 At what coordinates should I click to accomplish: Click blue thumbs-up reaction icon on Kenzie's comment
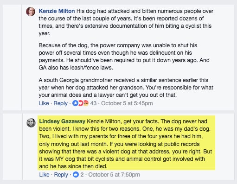pos(75,103)
